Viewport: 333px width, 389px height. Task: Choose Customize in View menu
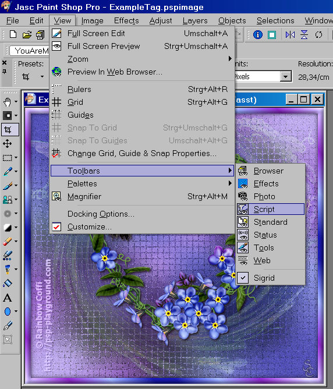(x=142, y=227)
